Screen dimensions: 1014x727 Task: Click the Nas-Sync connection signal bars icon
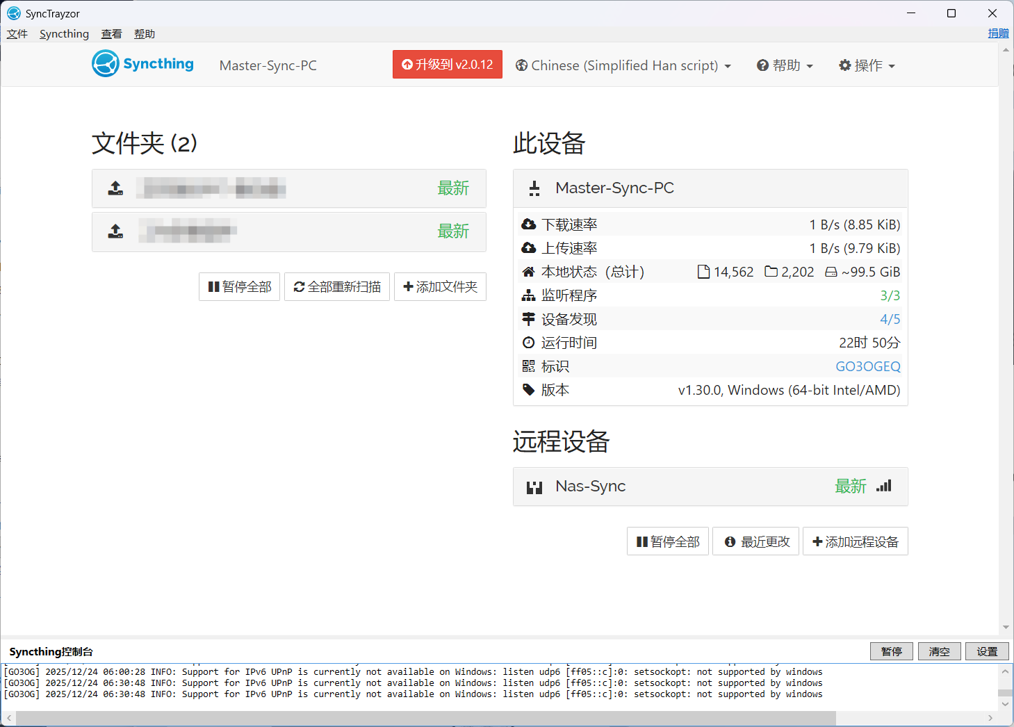click(x=883, y=486)
